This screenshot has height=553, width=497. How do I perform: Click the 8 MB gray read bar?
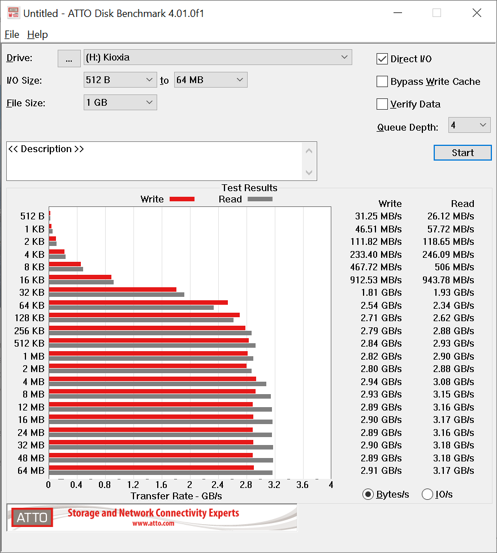(x=160, y=396)
